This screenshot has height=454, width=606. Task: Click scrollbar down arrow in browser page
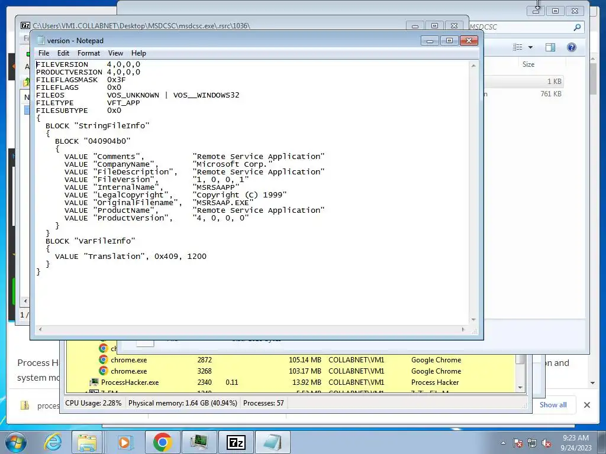point(593,383)
